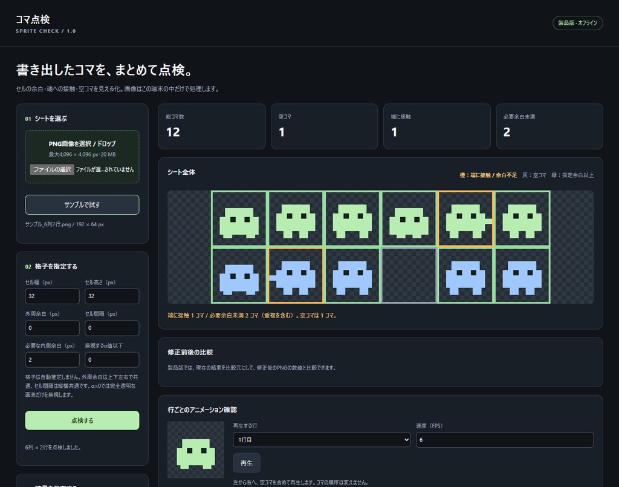Click the 02 格子を指定する heading
Viewport: 619px width, 487px height.
(x=51, y=267)
